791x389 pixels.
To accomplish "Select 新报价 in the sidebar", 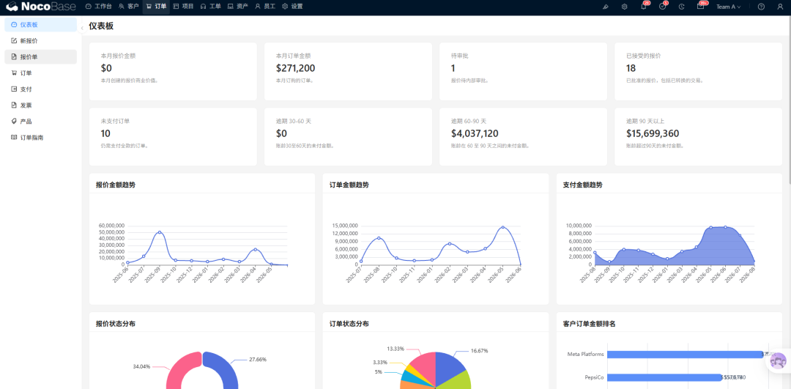I will pos(41,41).
